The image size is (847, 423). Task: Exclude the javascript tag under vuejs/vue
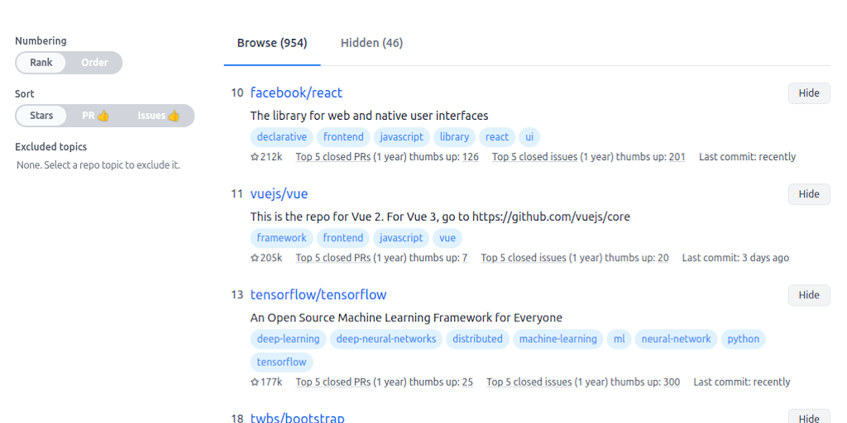(x=401, y=238)
